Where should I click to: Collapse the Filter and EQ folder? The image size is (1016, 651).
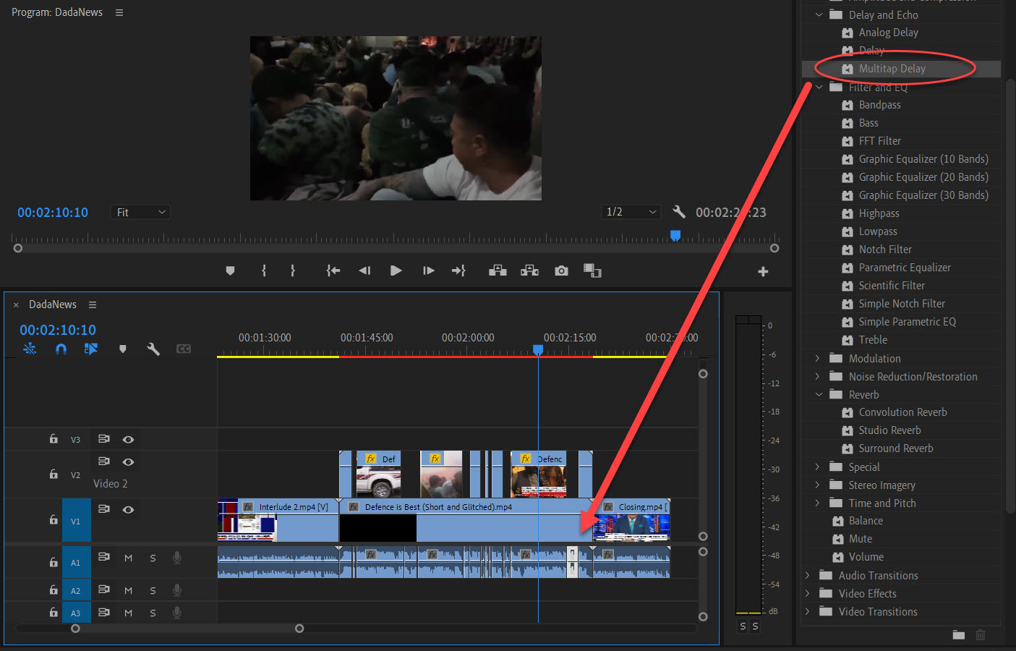point(819,87)
